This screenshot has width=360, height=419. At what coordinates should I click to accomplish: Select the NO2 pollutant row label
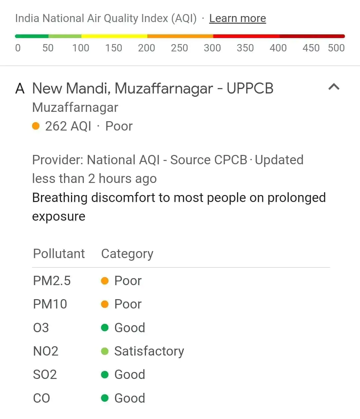click(46, 351)
